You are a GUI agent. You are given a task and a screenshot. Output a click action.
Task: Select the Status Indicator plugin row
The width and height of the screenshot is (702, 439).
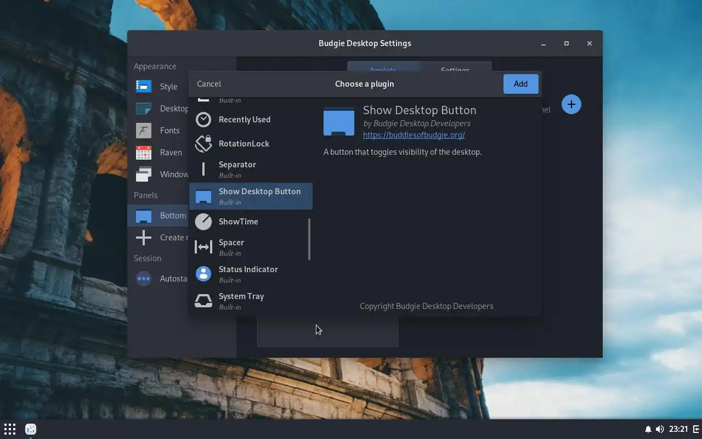[x=251, y=274]
